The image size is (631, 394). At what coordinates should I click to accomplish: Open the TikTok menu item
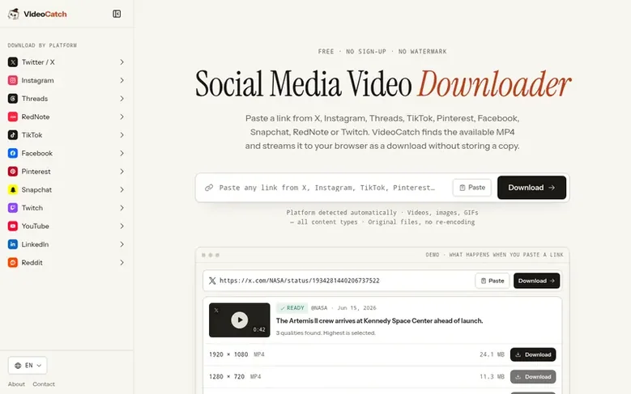click(x=66, y=135)
